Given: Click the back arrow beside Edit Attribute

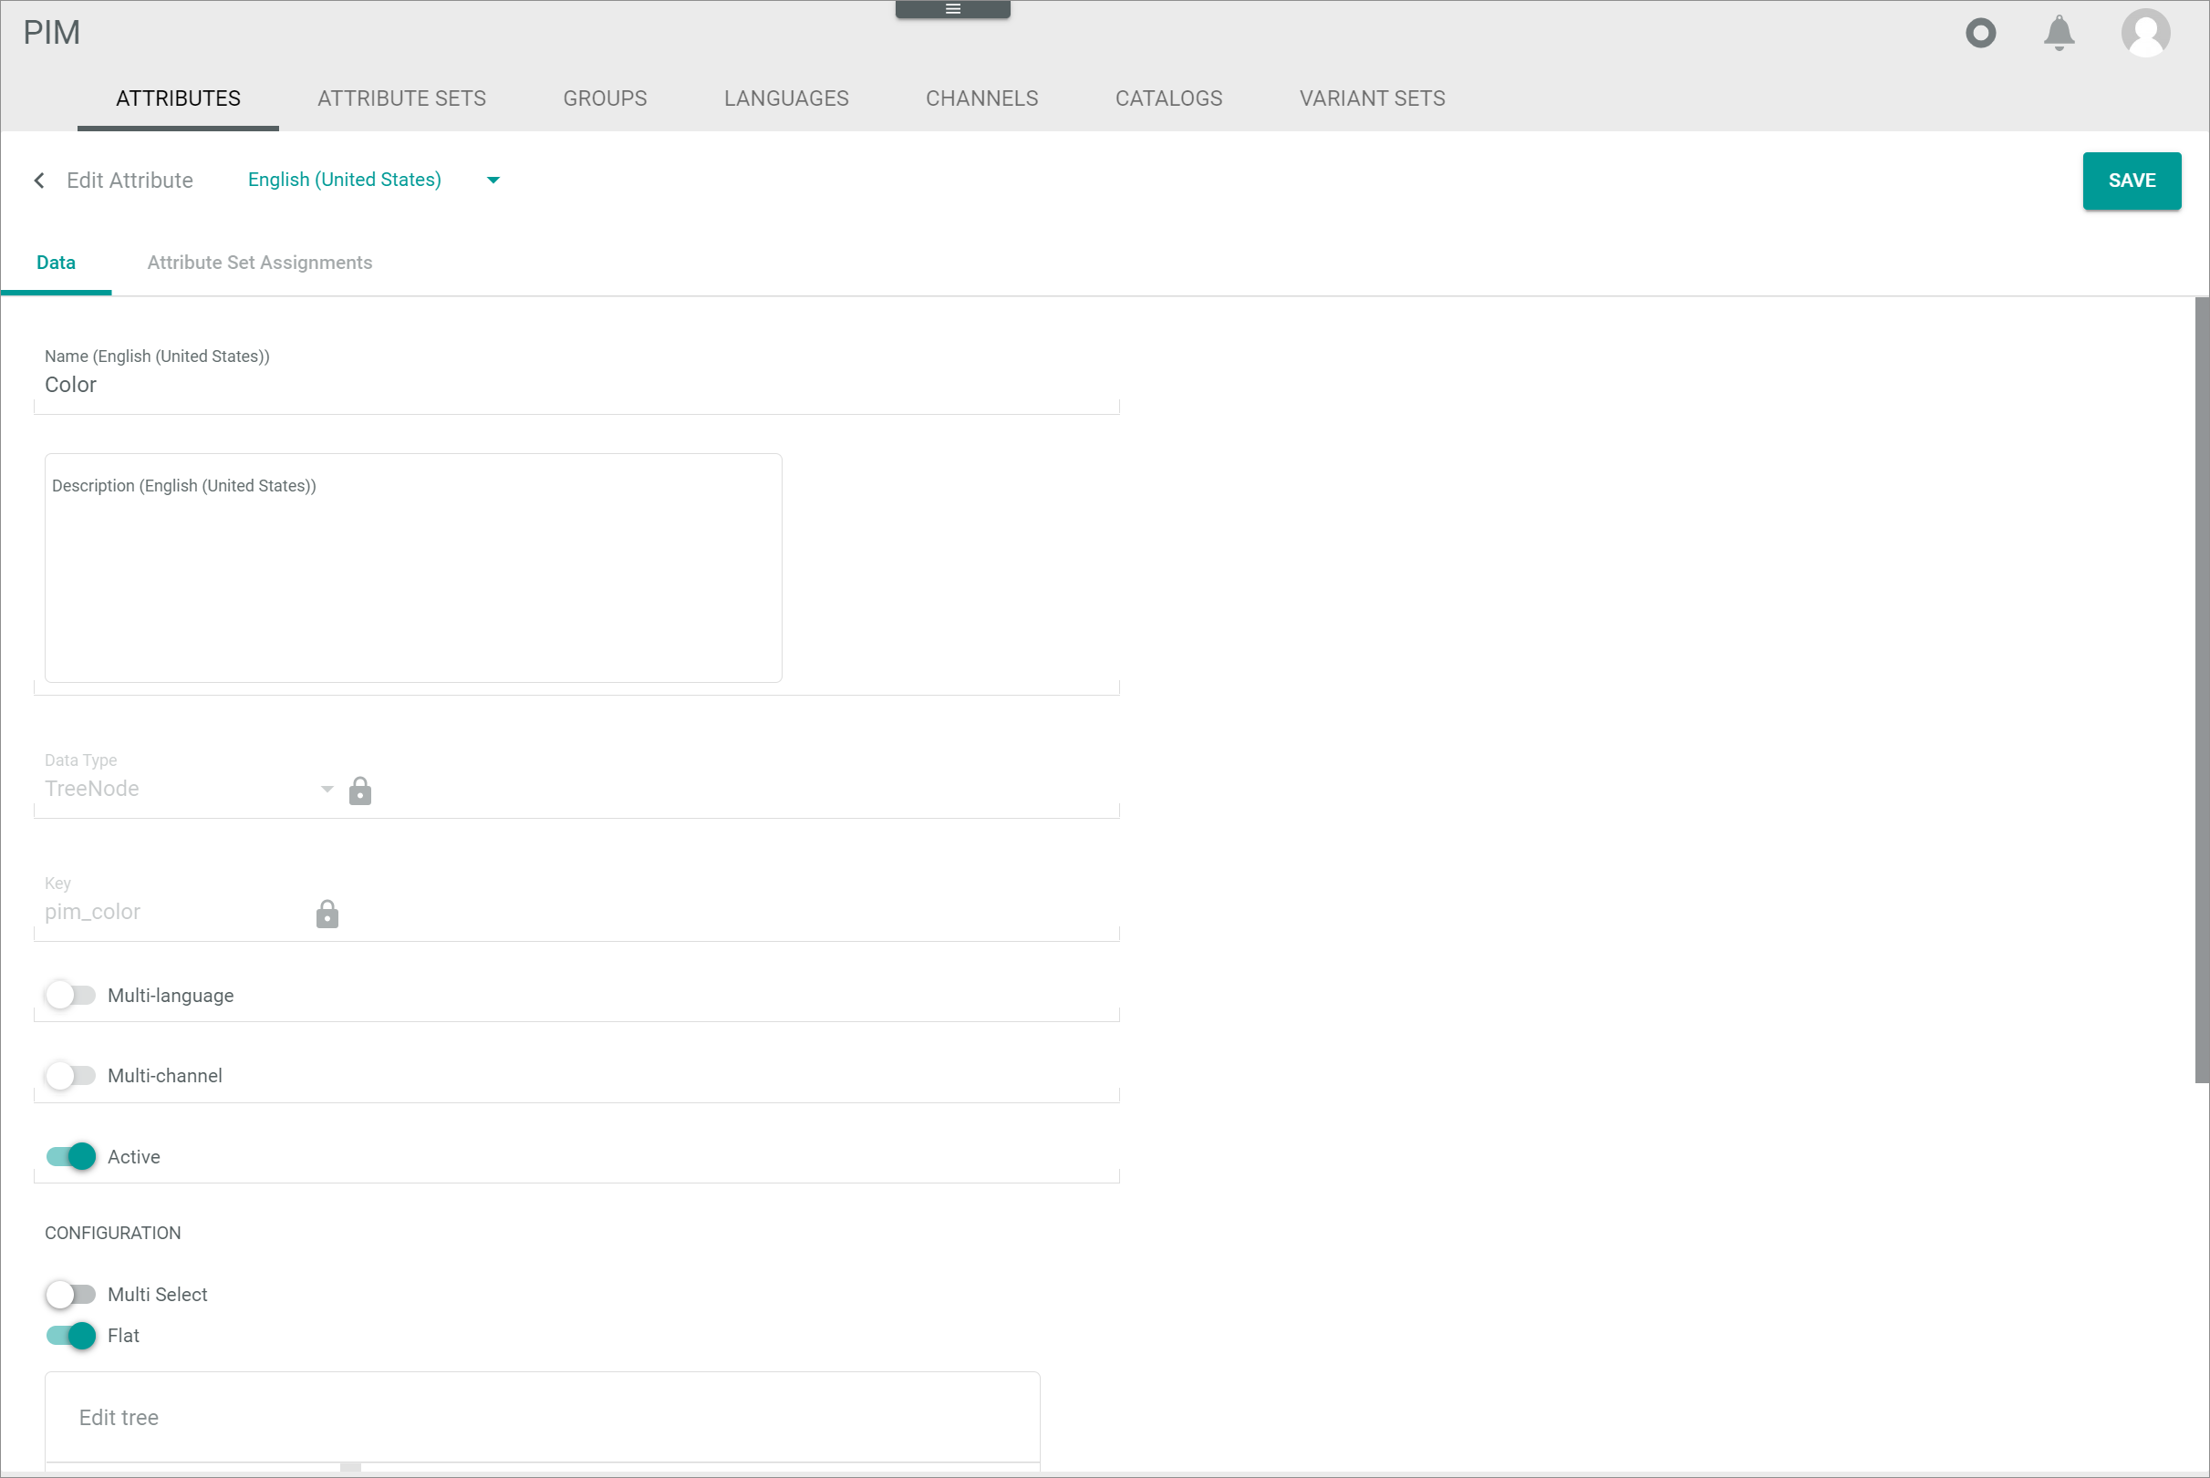Looking at the screenshot, I should click(x=36, y=180).
